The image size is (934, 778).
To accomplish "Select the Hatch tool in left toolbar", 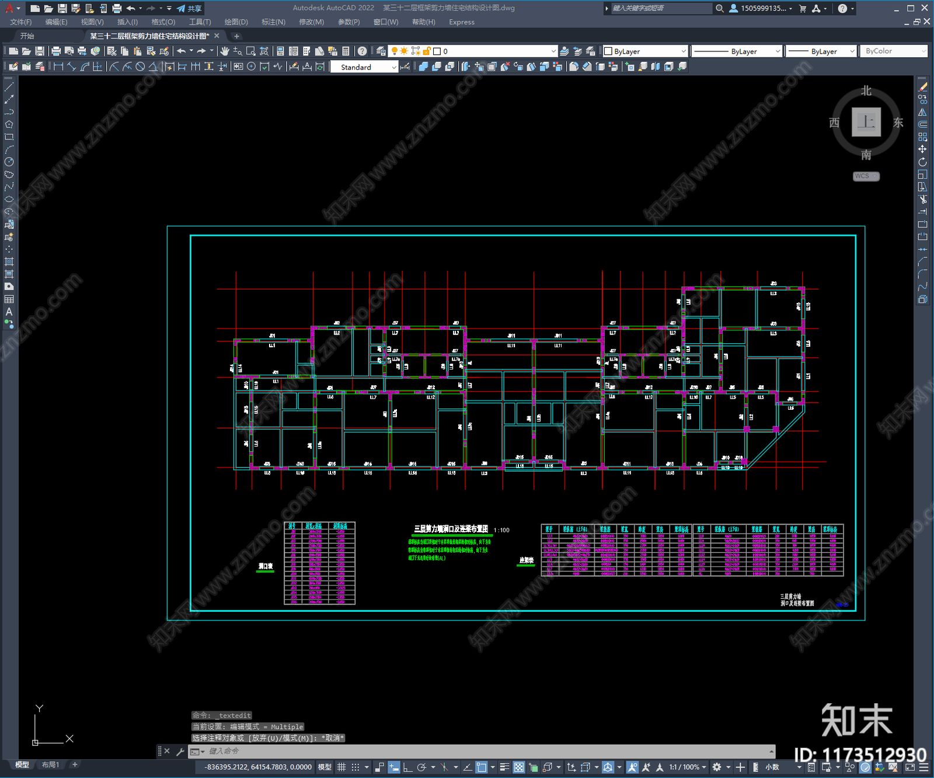I will click(x=9, y=261).
